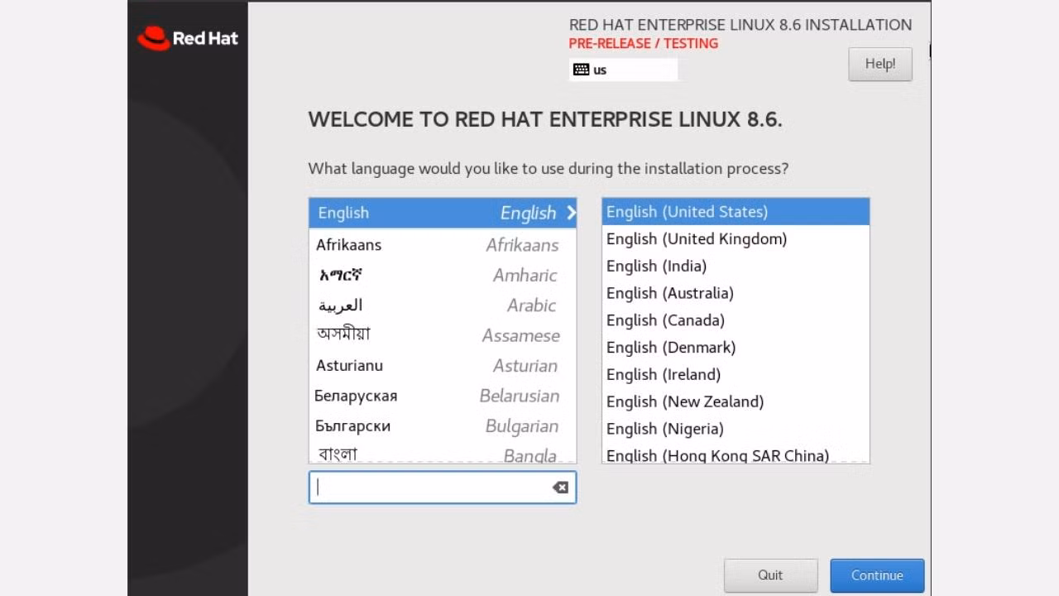Select Arabic language row

pyautogui.click(x=443, y=305)
